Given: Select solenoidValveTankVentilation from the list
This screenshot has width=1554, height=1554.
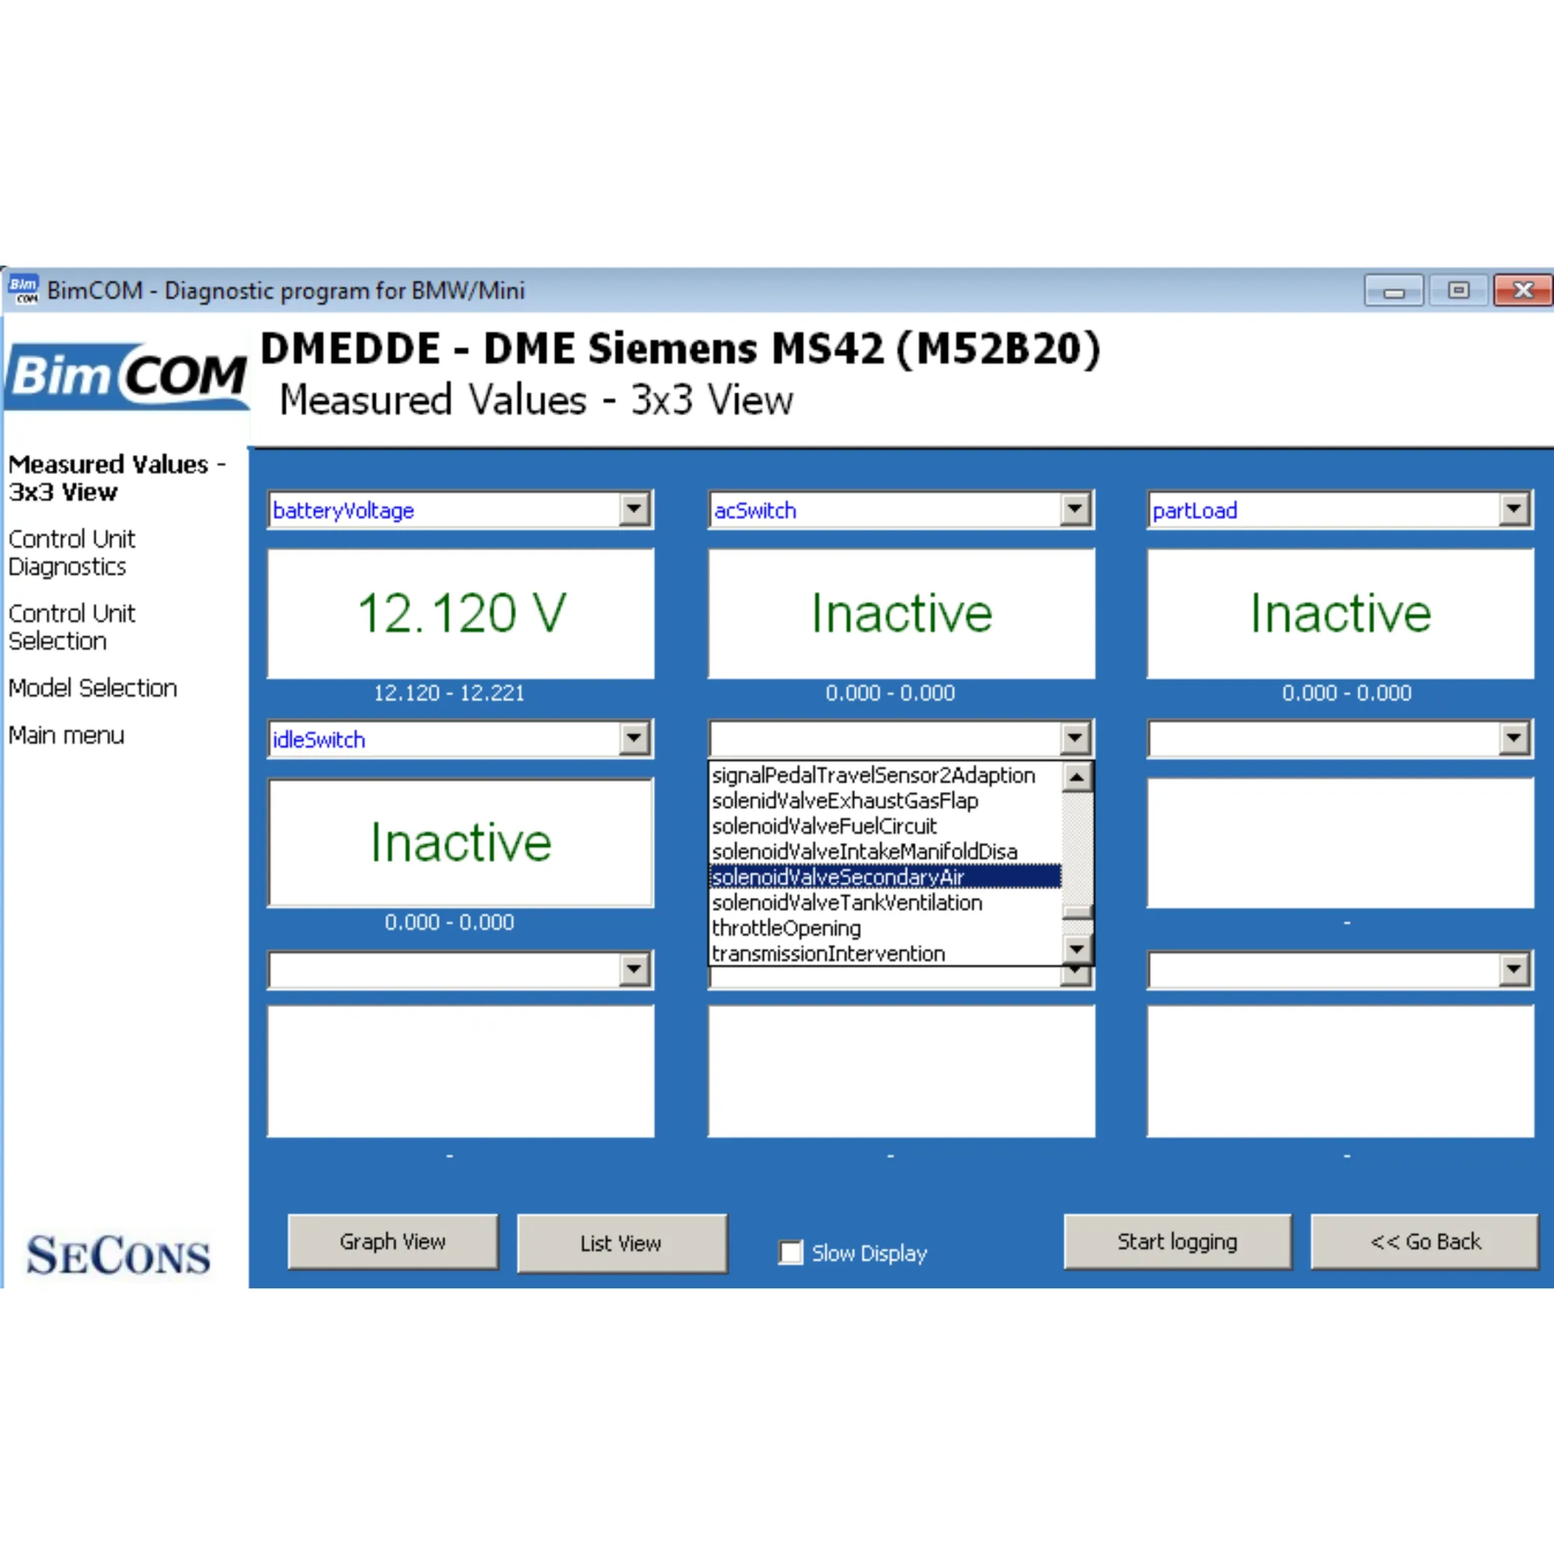Looking at the screenshot, I should pos(845,902).
